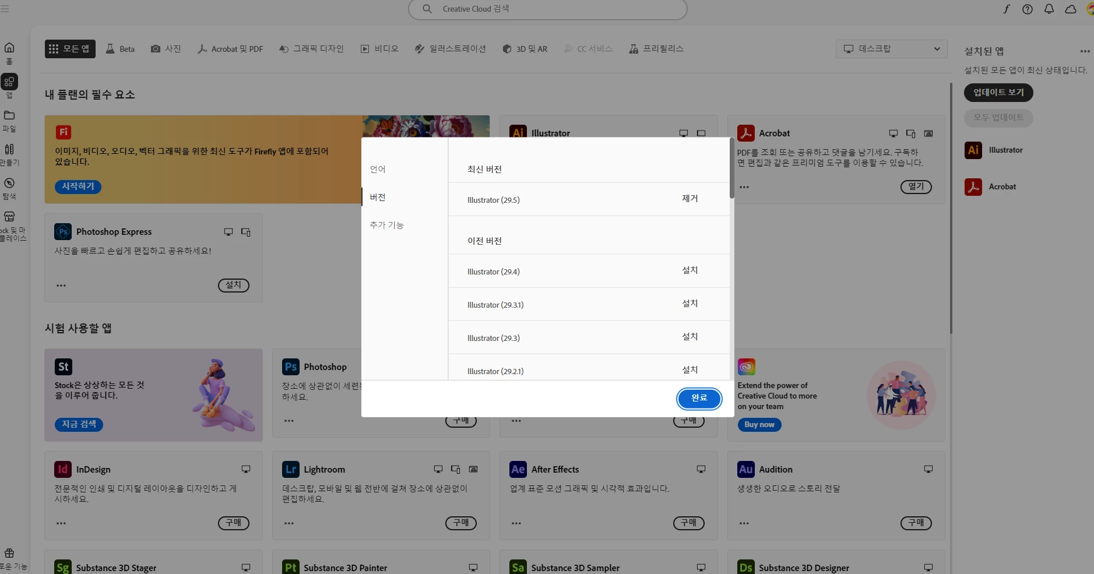1094x574 pixels.
Task: Open InDesign card more options ellipsis
Action: coord(61,523)
